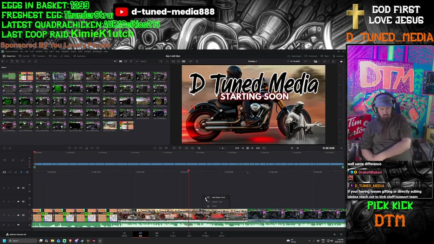This screenshot has width=434, height=244.
Task: Switch to the Fairlight page tab
Action: pos(205,234)
